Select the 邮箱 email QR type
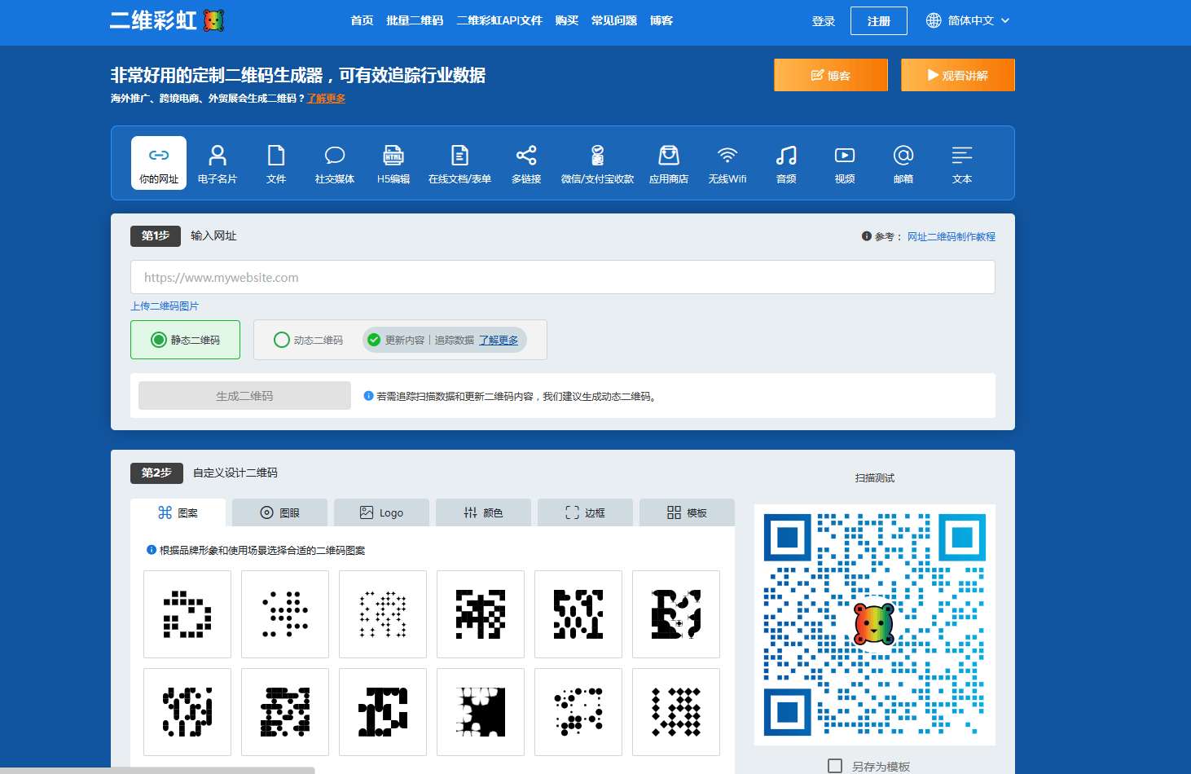The image size is (1191, 774). [x=903, y=163]
